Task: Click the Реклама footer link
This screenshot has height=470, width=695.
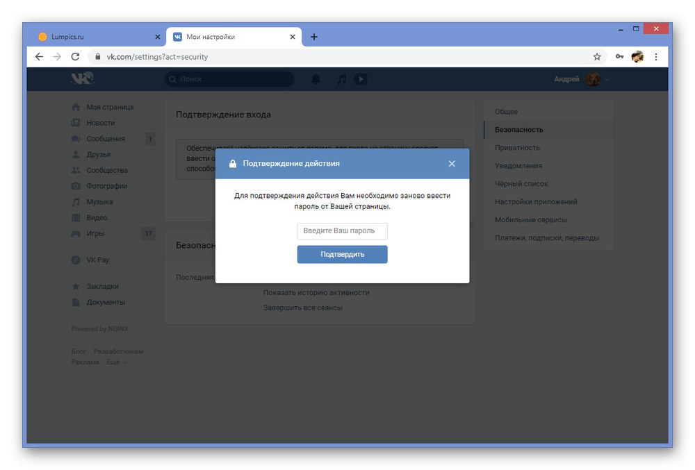Action: pos(85,362)
